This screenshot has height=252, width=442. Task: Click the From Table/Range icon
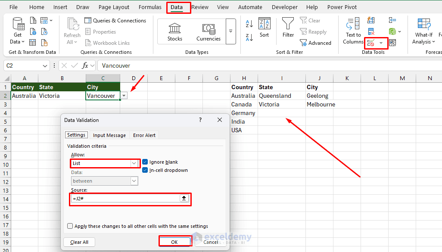(x=33, y=43)
